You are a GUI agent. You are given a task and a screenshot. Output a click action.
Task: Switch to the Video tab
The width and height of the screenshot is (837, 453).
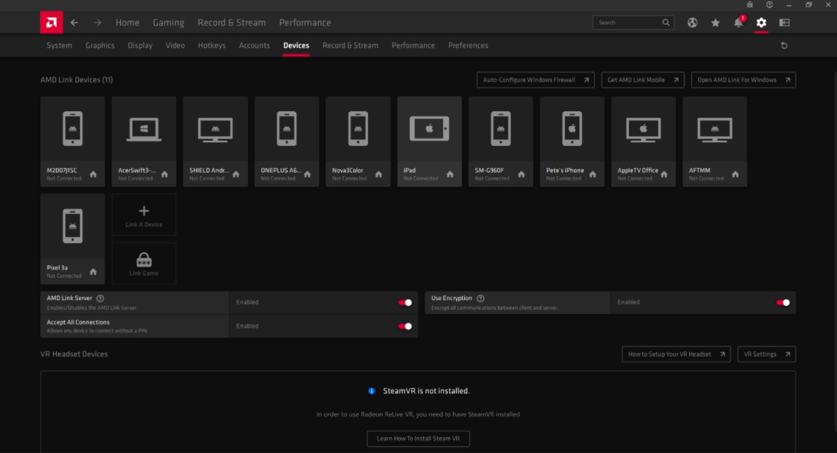[x=175, y=45]
